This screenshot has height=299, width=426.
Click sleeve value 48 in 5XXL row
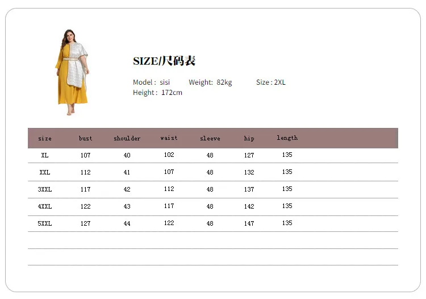(210, 223)
